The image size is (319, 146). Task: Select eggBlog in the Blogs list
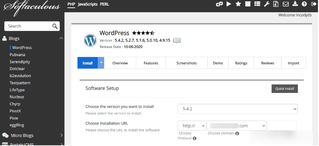pos(17,125)
